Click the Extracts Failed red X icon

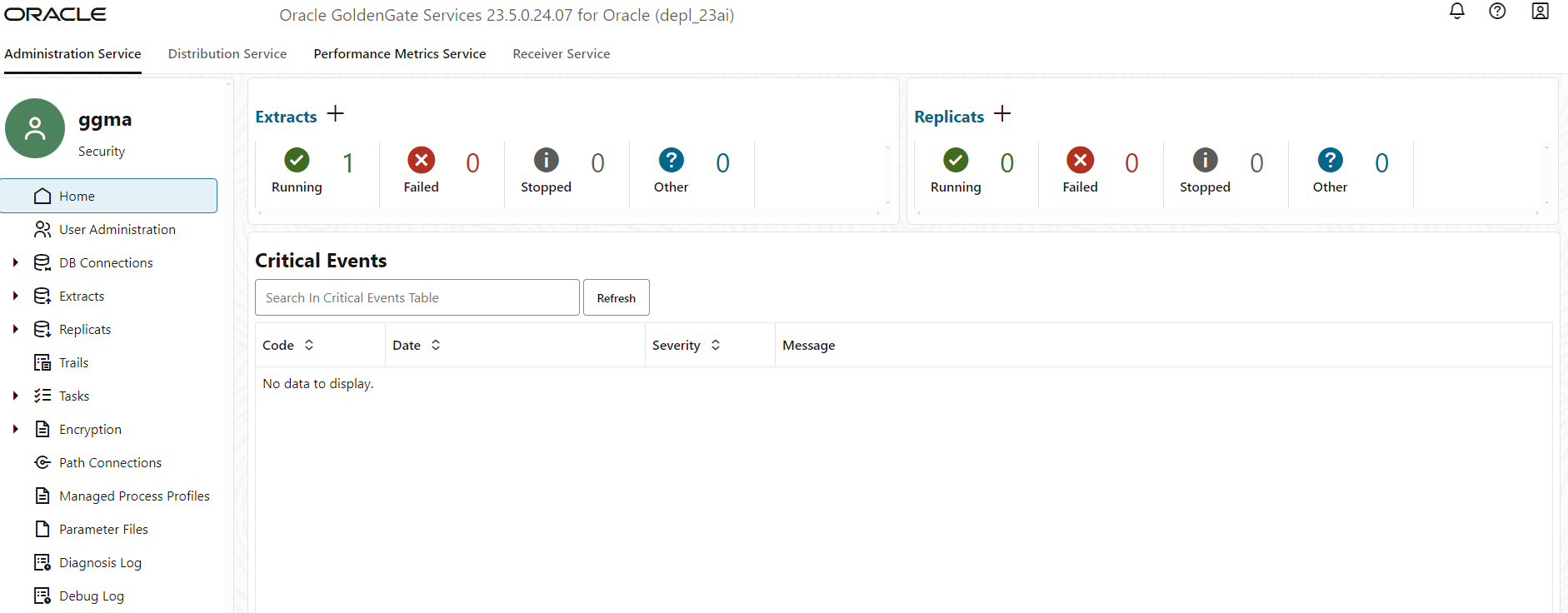422,160
